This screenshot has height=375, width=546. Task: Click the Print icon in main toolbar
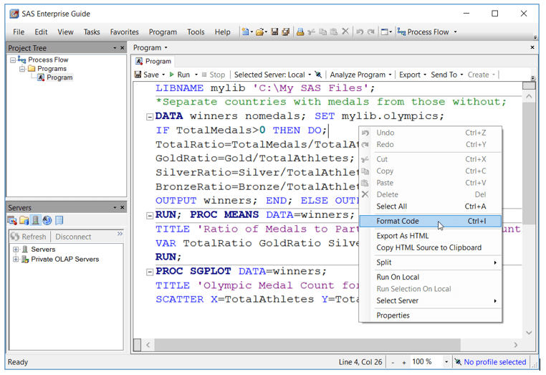(300, 32)
